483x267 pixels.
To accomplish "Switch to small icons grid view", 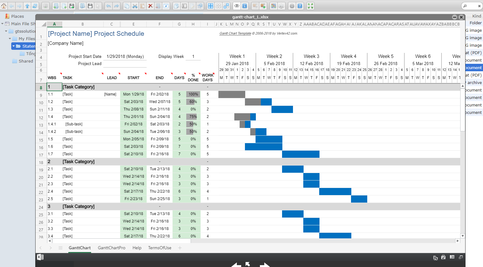I will tap(218, 6).
